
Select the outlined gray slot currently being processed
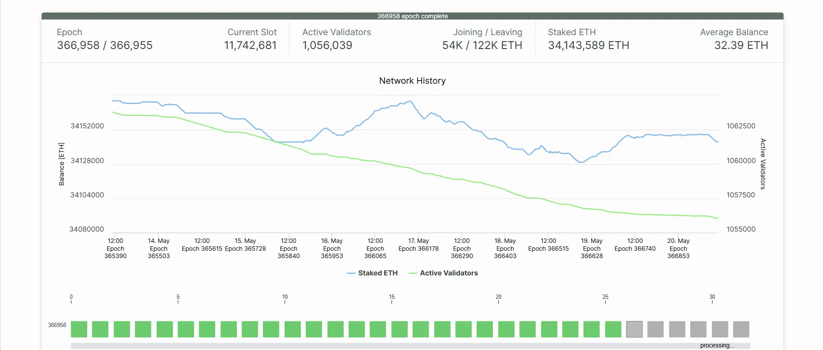coord(634,329)
